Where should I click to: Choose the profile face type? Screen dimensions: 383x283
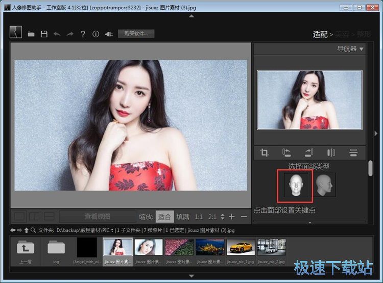click(324, 185)
